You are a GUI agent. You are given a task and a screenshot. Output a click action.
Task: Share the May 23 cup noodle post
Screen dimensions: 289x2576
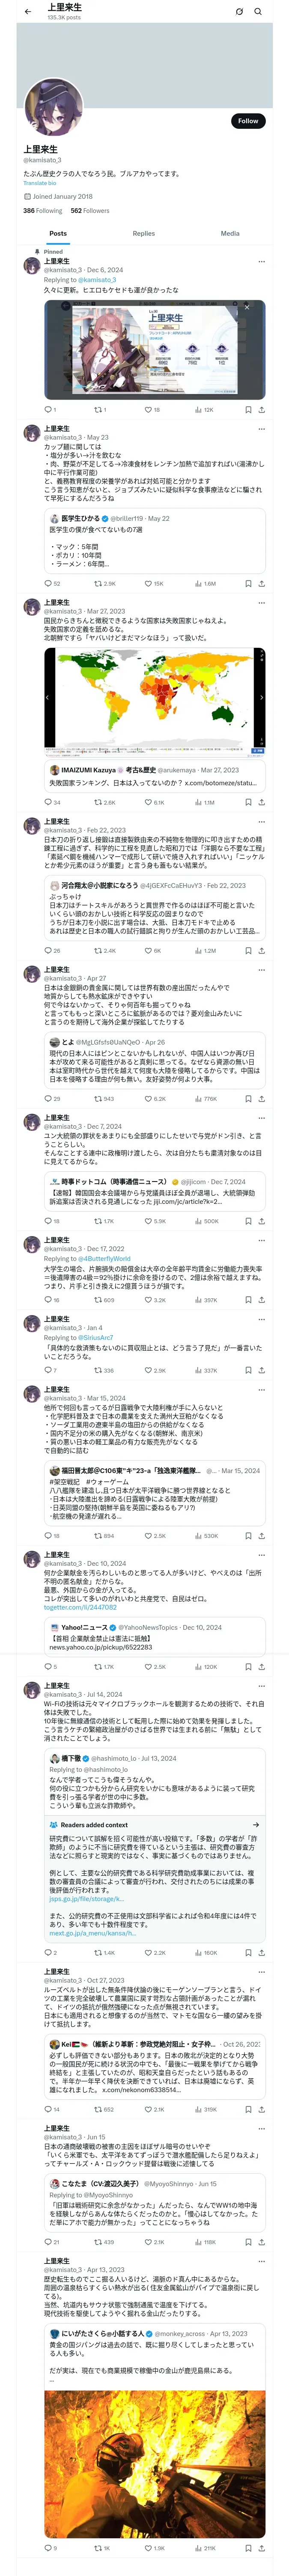click(262, 583)
